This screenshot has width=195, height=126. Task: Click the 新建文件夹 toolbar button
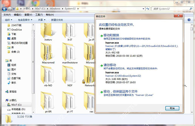click(57, 20)
